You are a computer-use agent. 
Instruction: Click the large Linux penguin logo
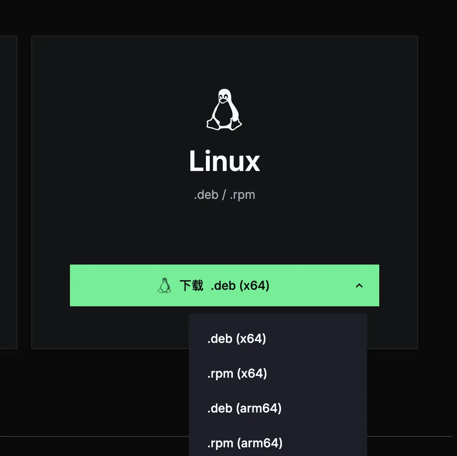pyautogui.click(x=224, y=110)
